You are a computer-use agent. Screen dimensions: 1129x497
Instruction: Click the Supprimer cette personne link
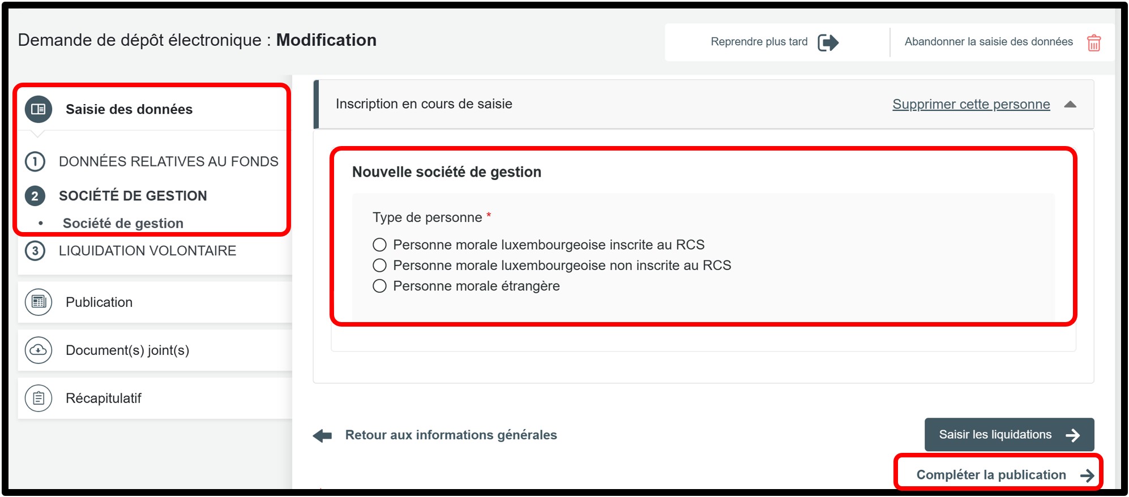970,104
